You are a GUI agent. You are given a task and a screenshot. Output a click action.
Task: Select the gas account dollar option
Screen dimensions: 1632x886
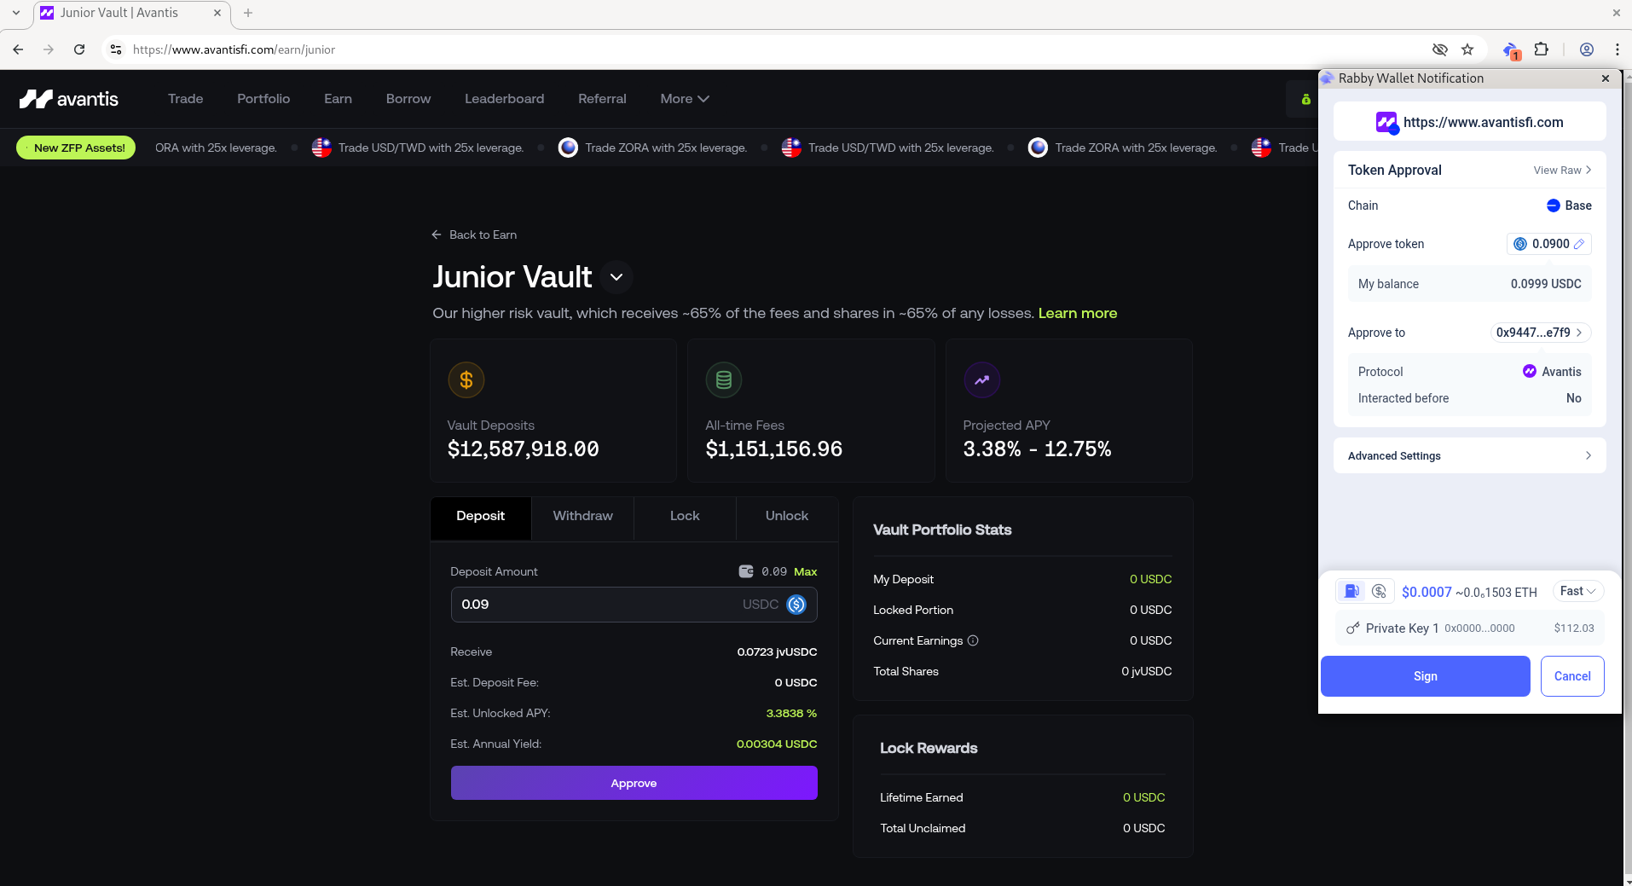point(1379,591)
